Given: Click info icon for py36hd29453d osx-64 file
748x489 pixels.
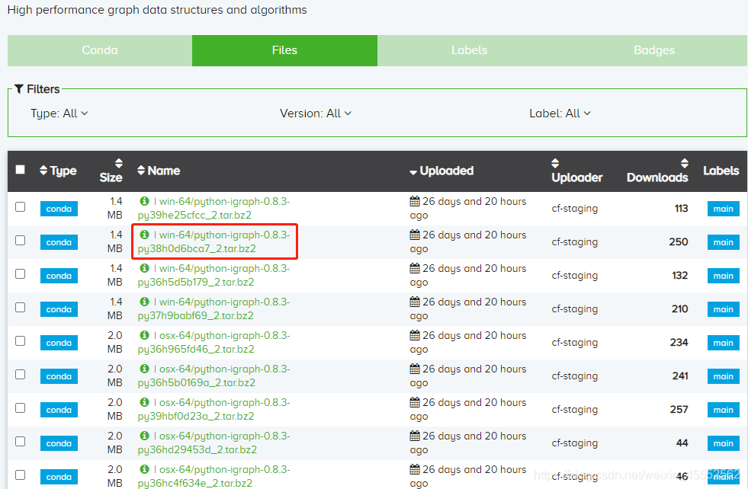Looking at the screenshot, I should tap(144, 436).
